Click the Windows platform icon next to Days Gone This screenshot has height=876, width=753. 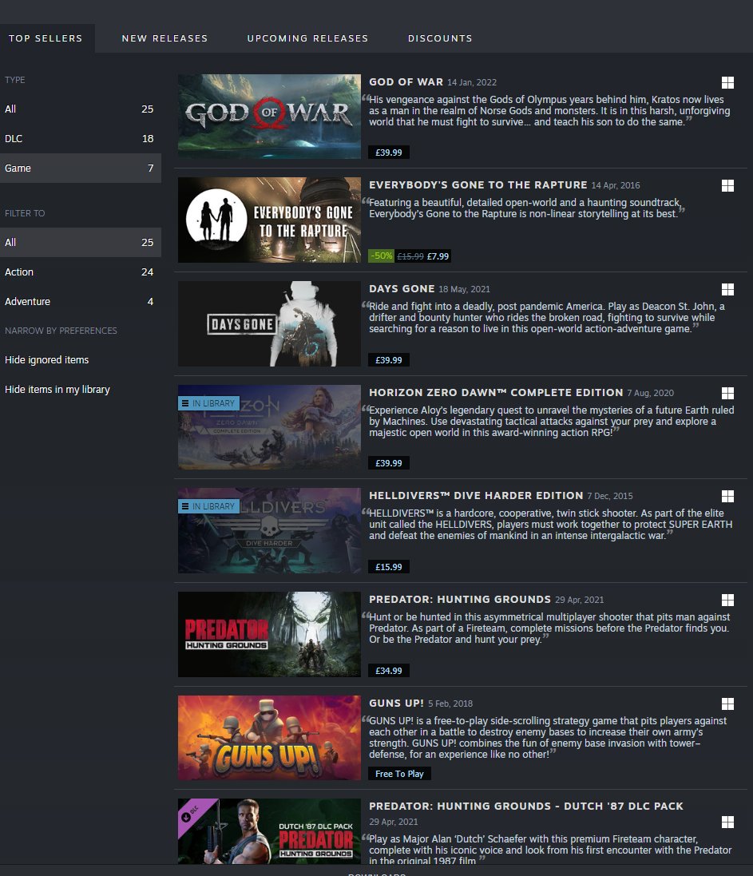point(727,288)
